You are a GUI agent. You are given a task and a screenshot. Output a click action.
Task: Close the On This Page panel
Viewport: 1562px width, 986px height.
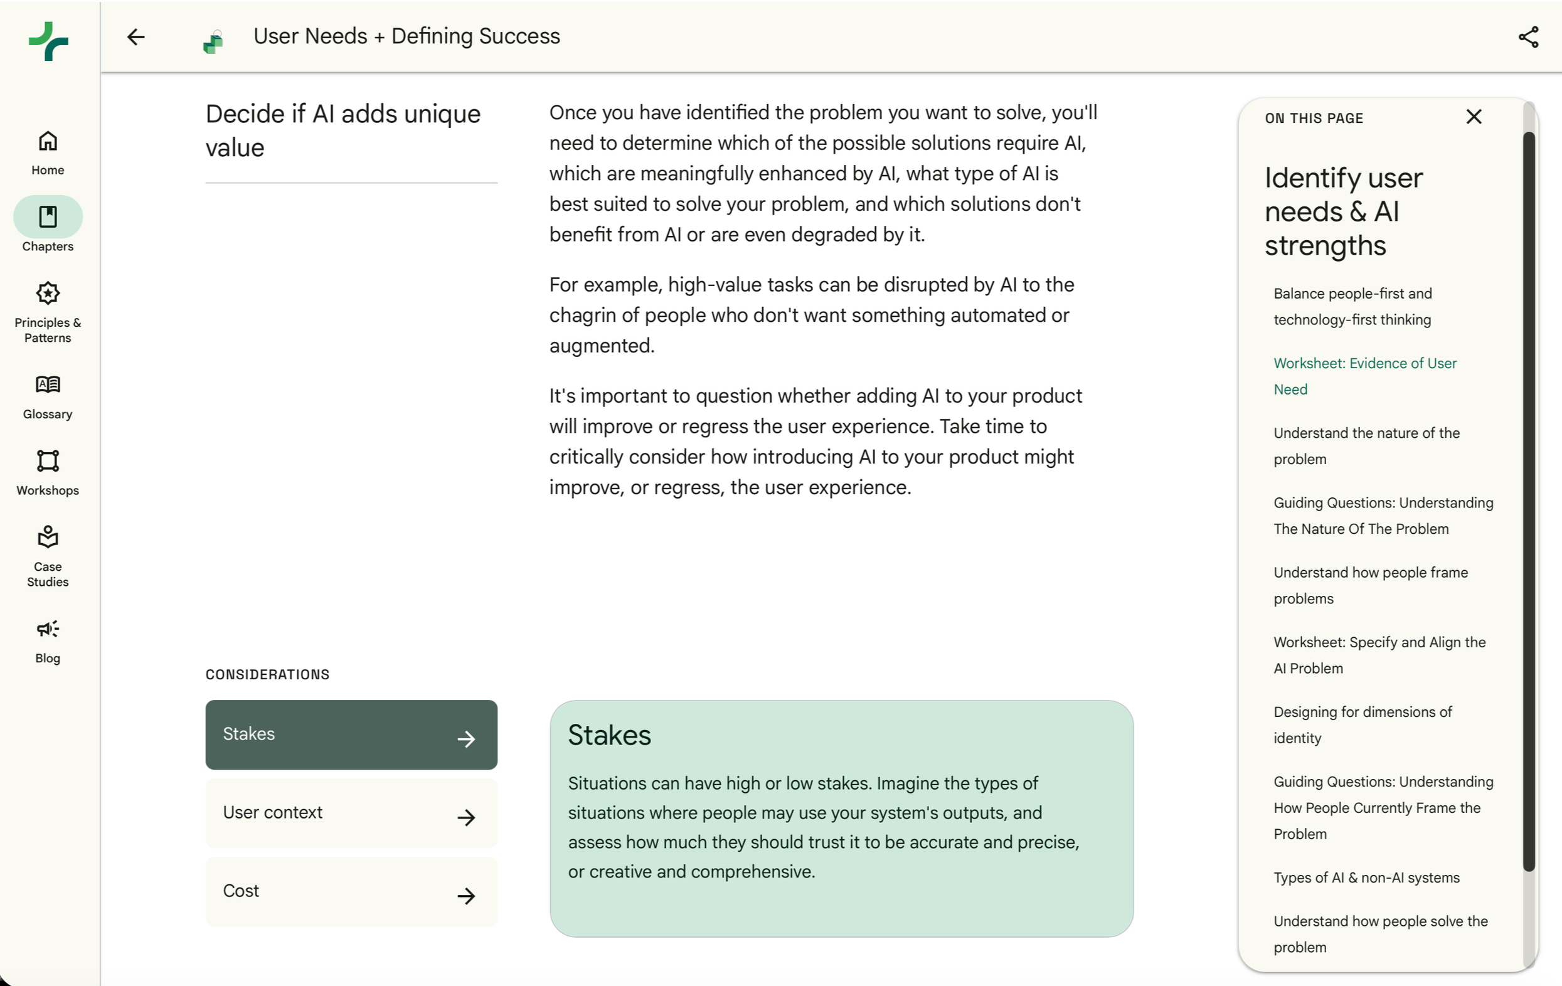click(1474, 117)
